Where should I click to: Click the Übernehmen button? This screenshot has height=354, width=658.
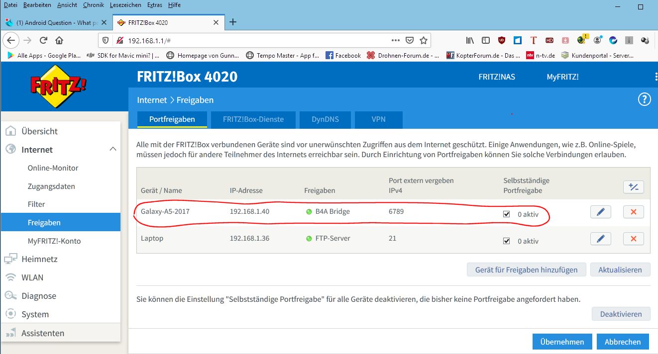point(562,342)
